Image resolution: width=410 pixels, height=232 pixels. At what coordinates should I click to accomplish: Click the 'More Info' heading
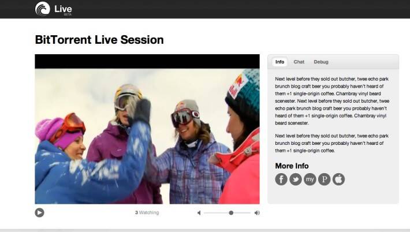click(292, 166)
